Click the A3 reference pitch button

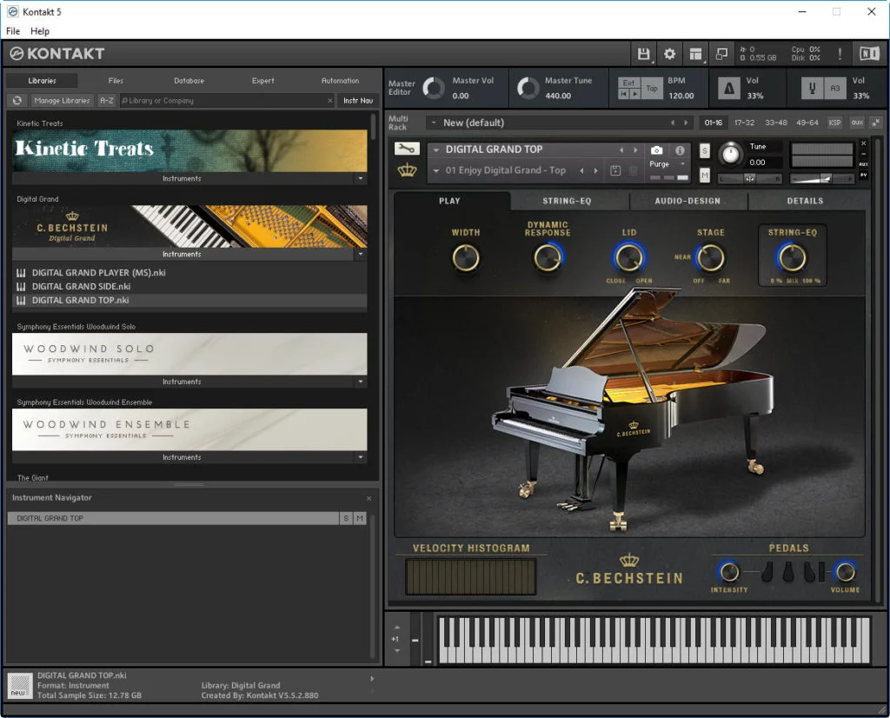[x=835, y=88]
